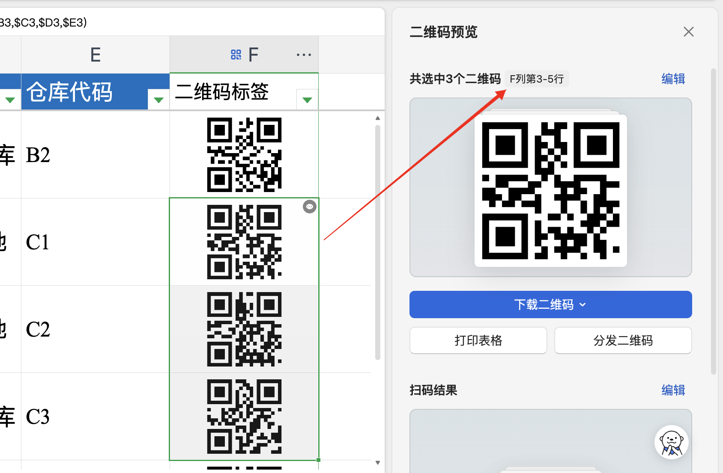Click the large QR preview image

(551, 191)
